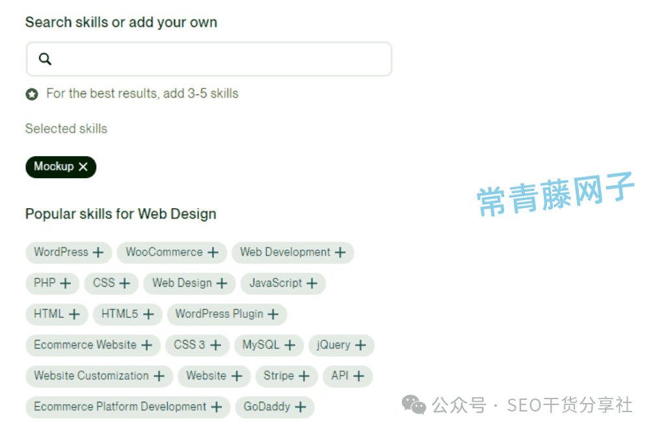Image resolution: width=653 pixels, height=431 pixels.
Task: Add the JavaScript skill
Action: (x=283, y=283)
